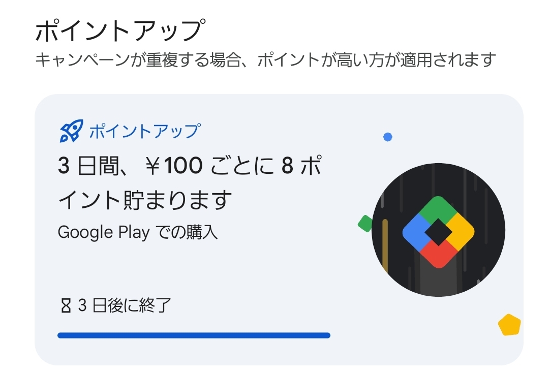Click the blue campaign progress bar
The image size is (549, 371).
pyautogui.click(x=194, y=335)
